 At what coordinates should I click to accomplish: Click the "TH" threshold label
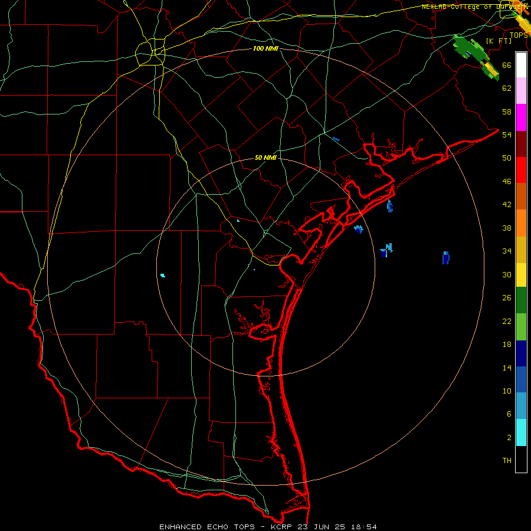(x=507, y=461)
